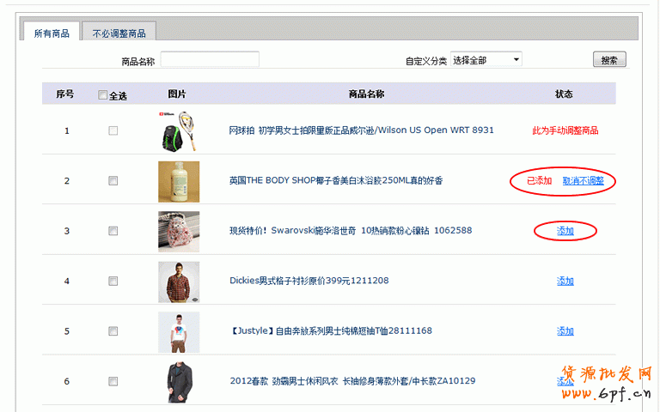This screenshot has height=412, width=660.
Task: Tick the checkbox for row 4
Action: [x=113, y=282]
